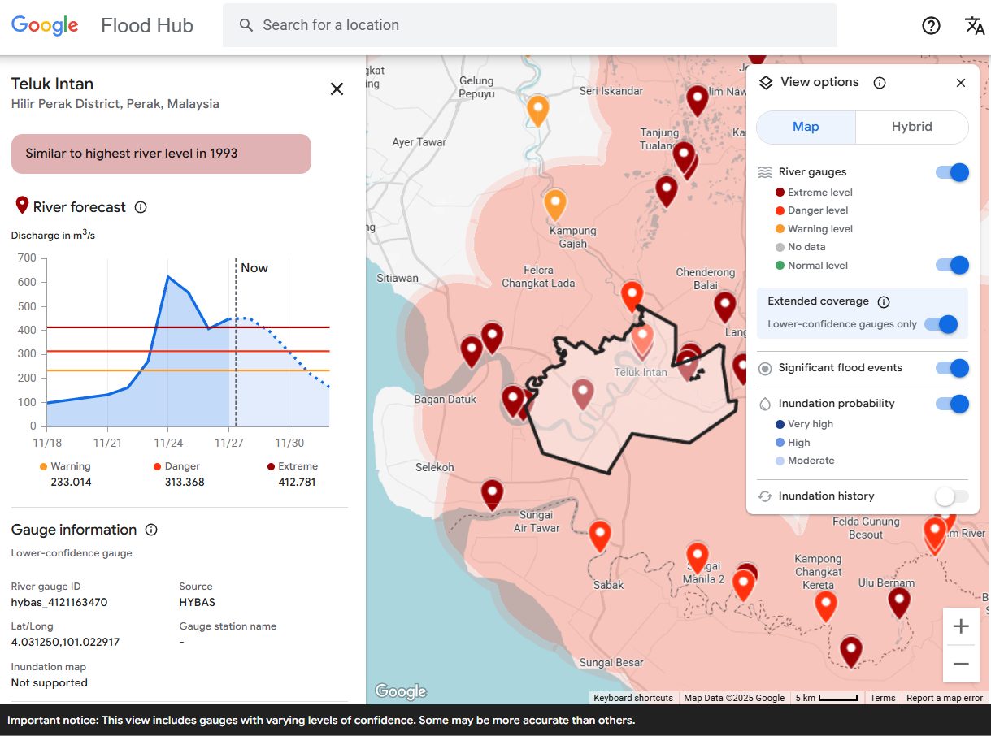Zoom out on the map
Image resolution: width=991 pixels, height=736 pixels.
[x=961, y=664]
